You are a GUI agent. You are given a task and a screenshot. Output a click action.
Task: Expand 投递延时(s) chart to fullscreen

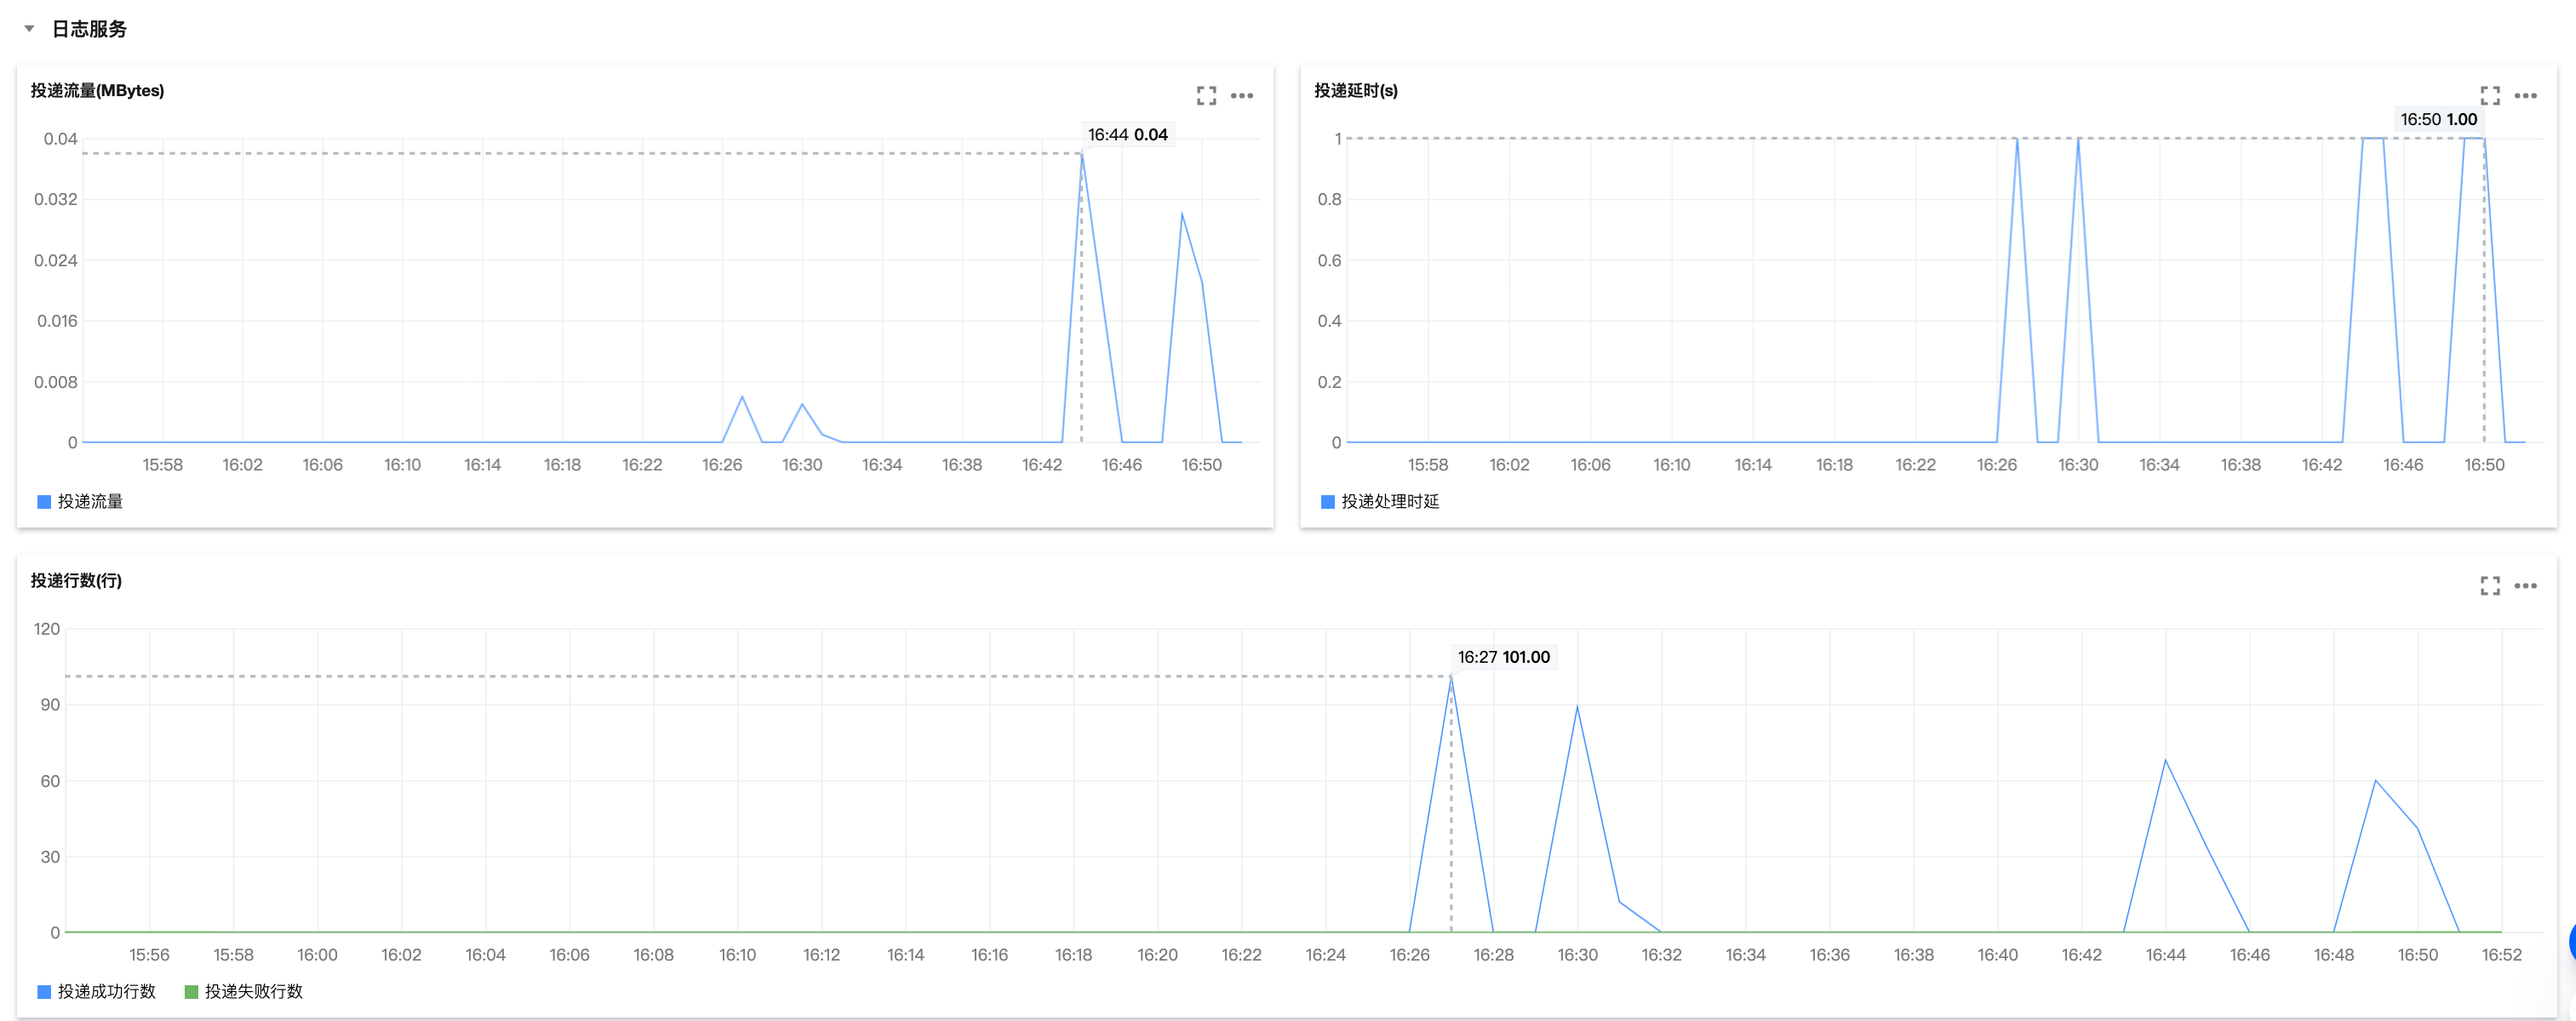pos(2489,96)
